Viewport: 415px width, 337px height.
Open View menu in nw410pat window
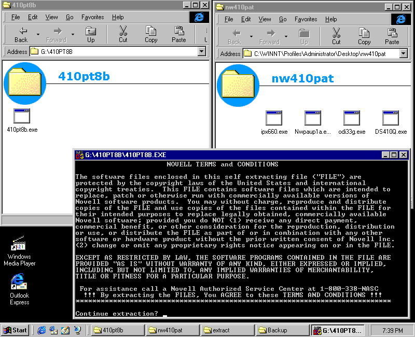(265, 19)
